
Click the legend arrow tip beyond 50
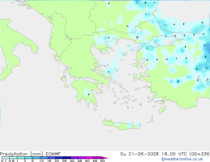tap(105, 158)
